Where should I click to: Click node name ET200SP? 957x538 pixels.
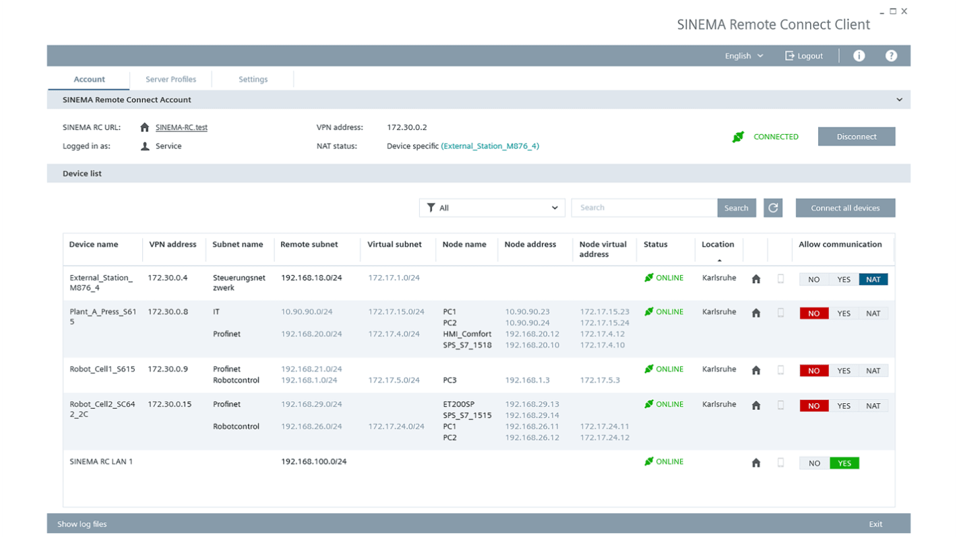tap(459, 405)
